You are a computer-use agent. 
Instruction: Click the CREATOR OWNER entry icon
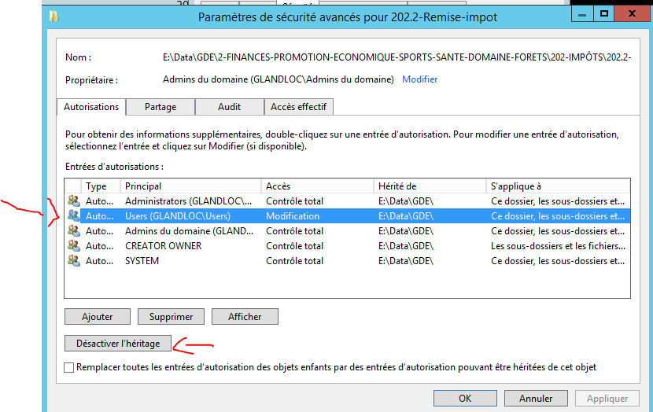(x=73, y=246)
